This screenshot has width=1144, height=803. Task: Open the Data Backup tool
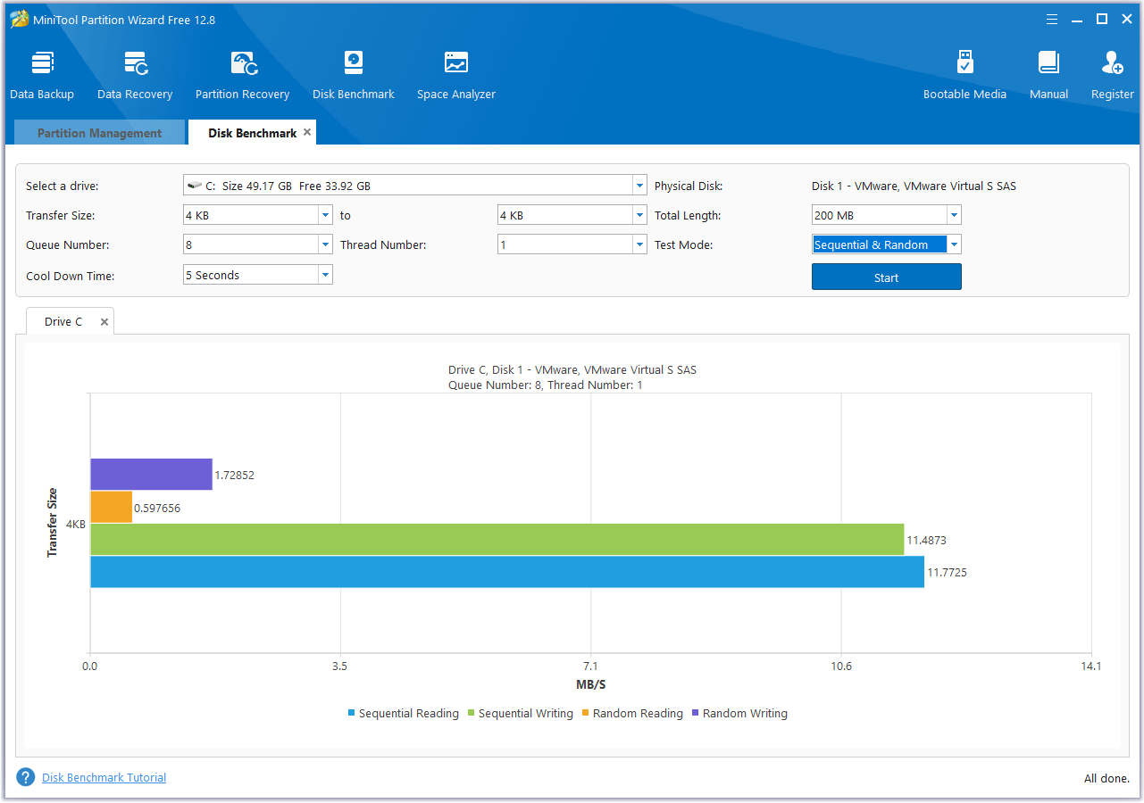[x=42, y=75]
